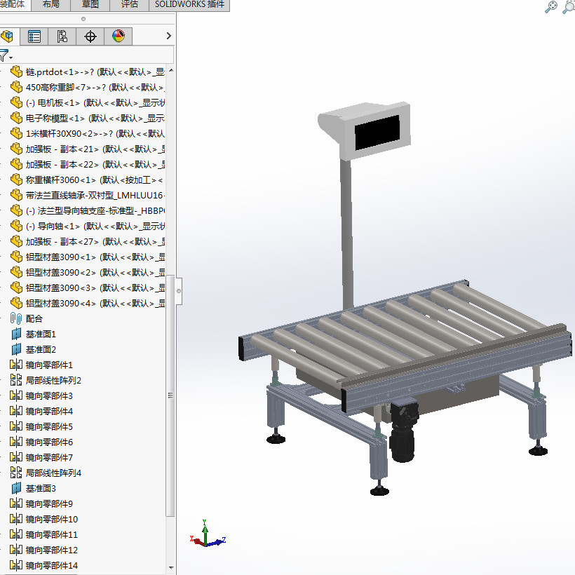
Task: Click the 基准面2 plane icon
Action: click(x=16, y=349)
